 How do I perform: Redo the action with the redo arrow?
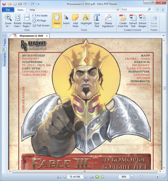[x=32, y=4]
